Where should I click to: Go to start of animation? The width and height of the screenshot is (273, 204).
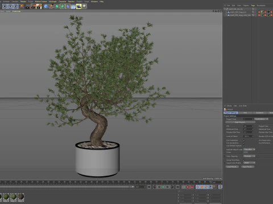tap(149, 187)
